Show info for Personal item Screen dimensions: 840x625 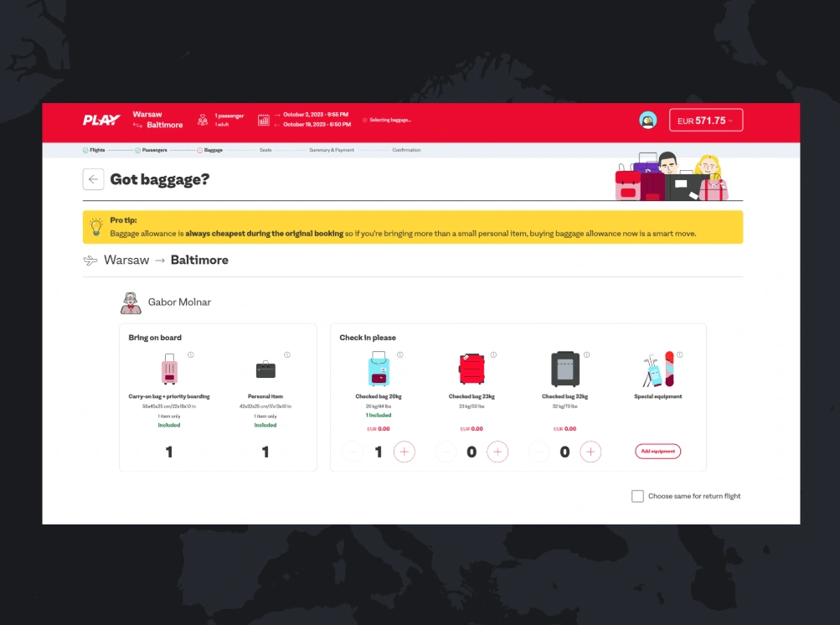point(287,355)
